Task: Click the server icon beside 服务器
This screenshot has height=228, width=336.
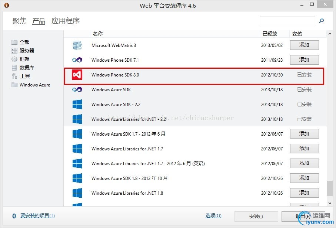Action: coord(14,51)
